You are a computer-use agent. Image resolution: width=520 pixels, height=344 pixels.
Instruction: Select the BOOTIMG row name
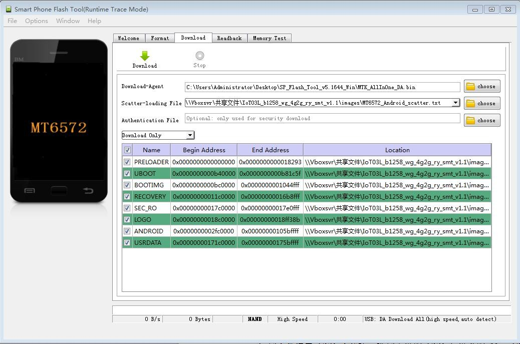tap(149, 185)
